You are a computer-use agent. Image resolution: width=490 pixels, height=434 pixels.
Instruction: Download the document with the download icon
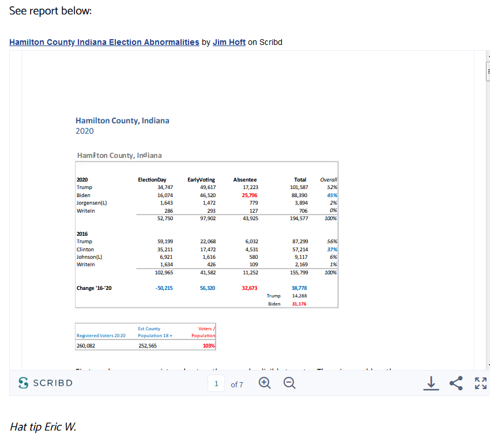[431, 383]
